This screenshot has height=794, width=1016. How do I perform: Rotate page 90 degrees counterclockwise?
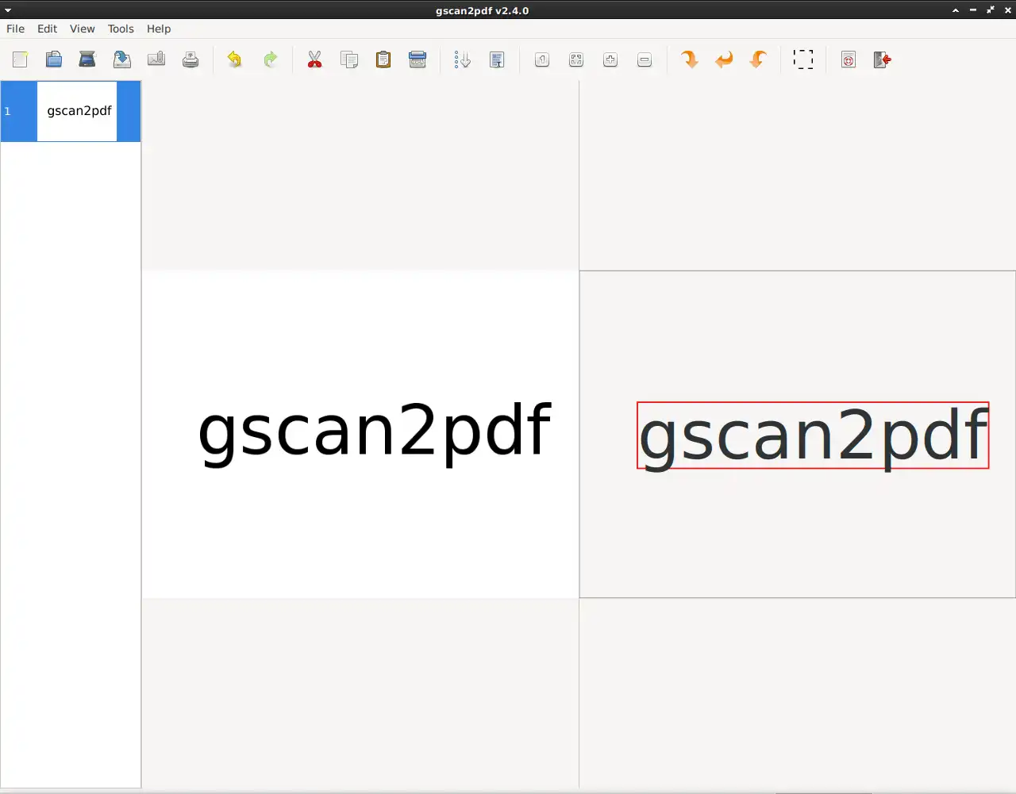758,59
